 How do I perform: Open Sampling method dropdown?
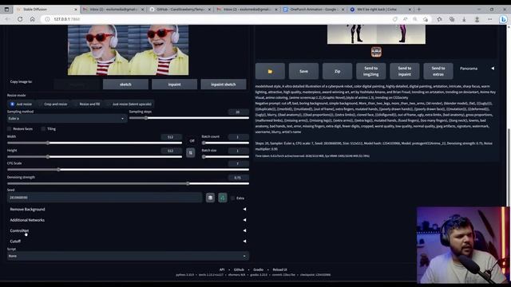67,119
